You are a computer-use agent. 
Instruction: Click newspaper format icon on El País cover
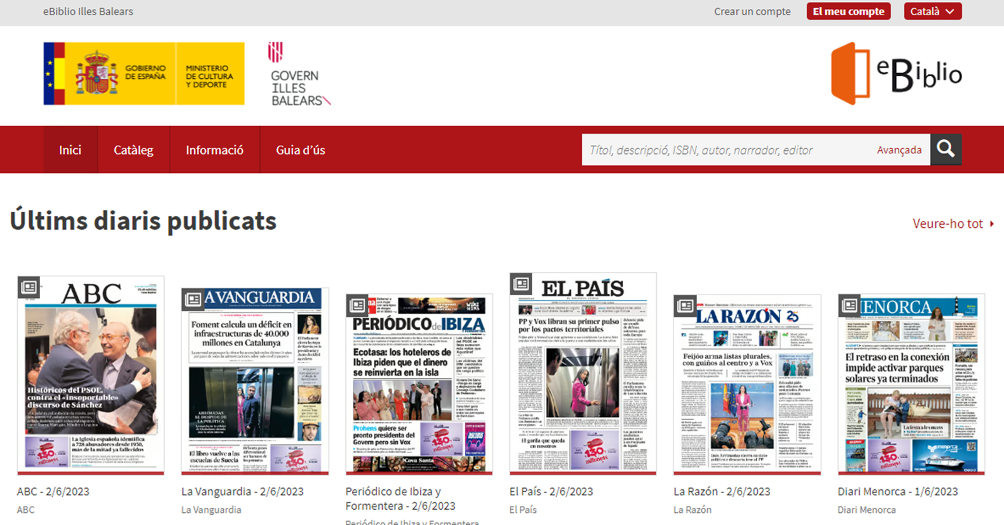click(x=521, y=284)
